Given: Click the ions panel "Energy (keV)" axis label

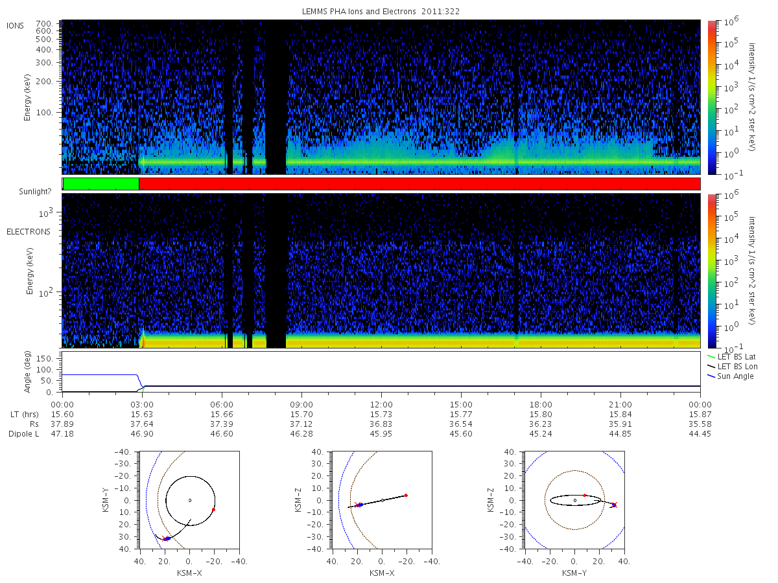Looking at the screenshot, I should tap(28, 97).
